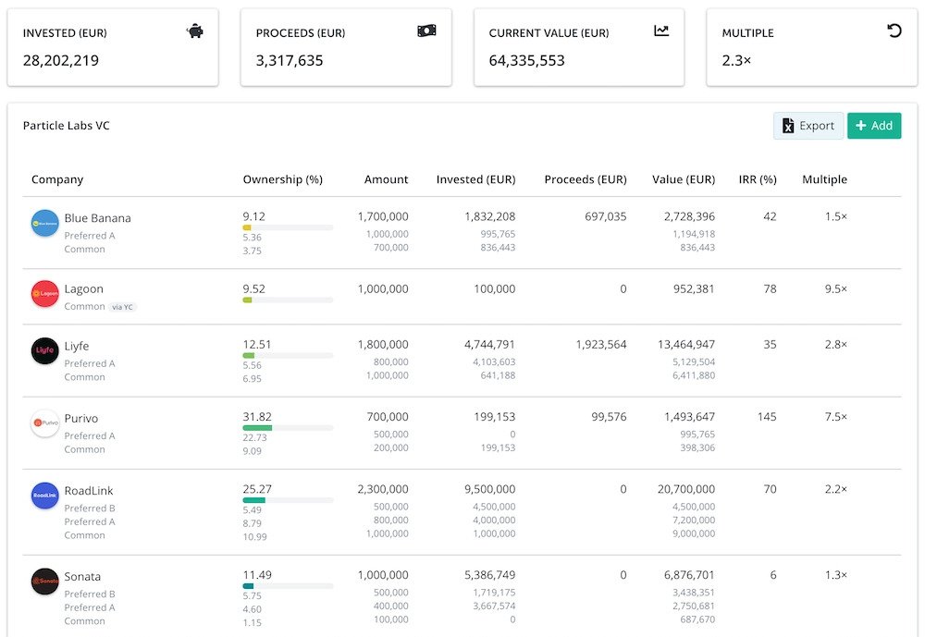
Task: Click the 'via YC' tag under Lagoon
Action: coord(123,307)
